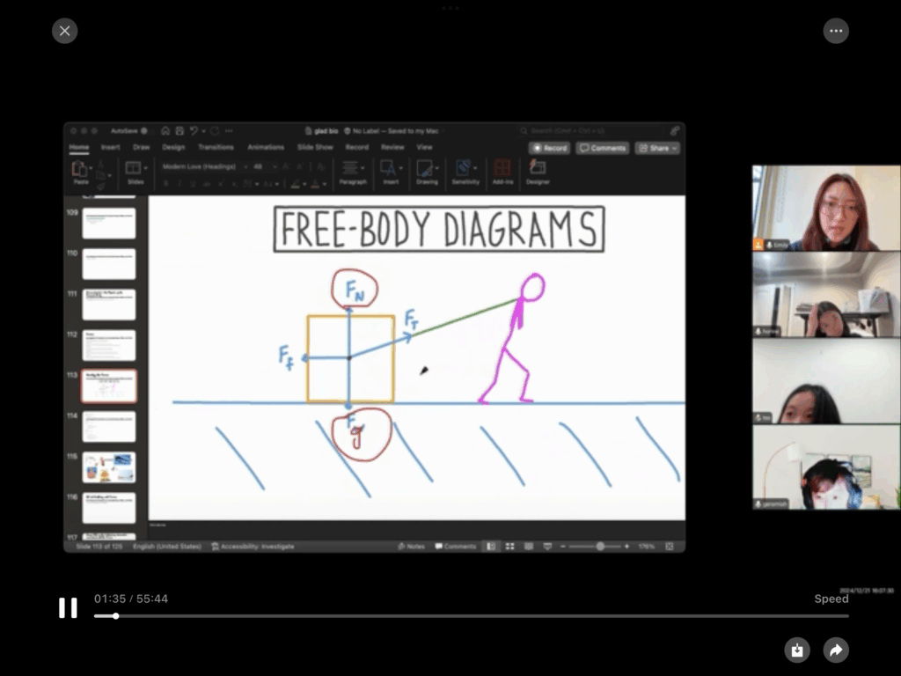Open the Paragraph dropdown in the ribbon
This screenshot has height=676, width=901.
click(x=352, y=168)
